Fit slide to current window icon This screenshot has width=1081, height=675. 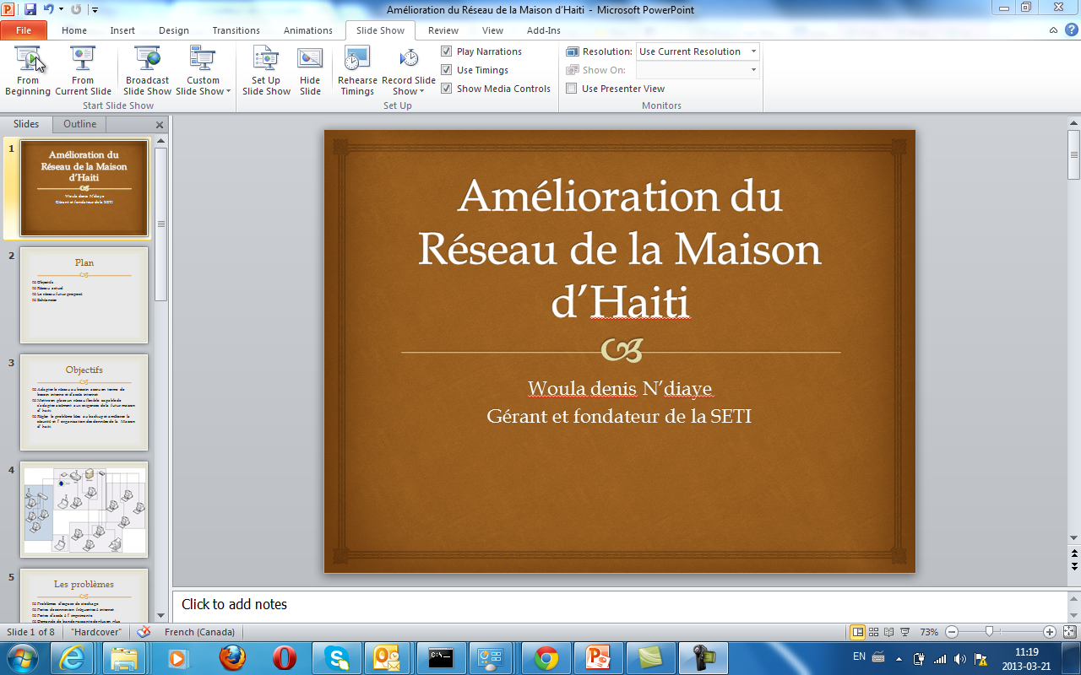(x=1069, y=632)
